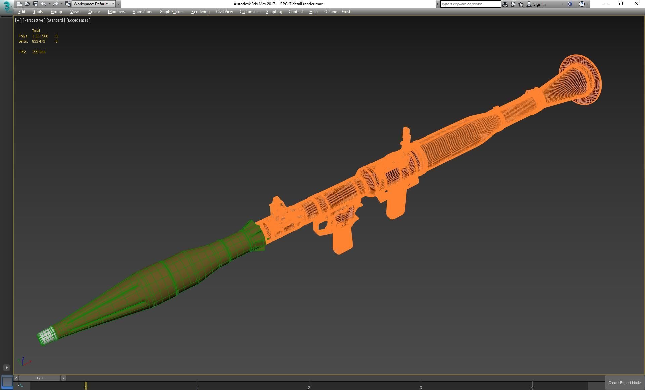Step to next frame with > button
The image size is (645, 390).
[x=63, y=378]
